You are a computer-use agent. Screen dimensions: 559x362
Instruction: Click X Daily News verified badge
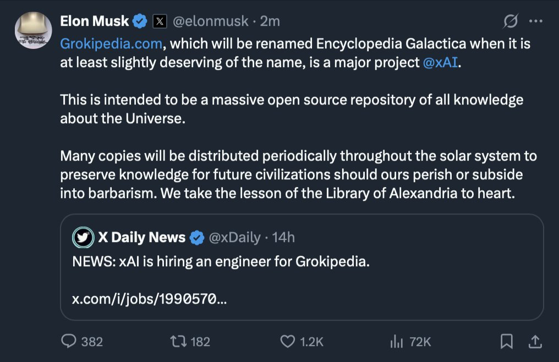point(197,238)
